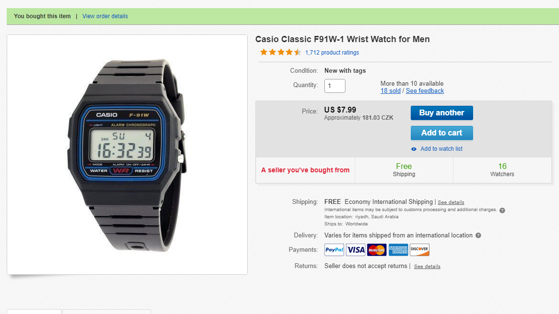
Task: Click the star rating icons
Action: click(x=281, y=52)
